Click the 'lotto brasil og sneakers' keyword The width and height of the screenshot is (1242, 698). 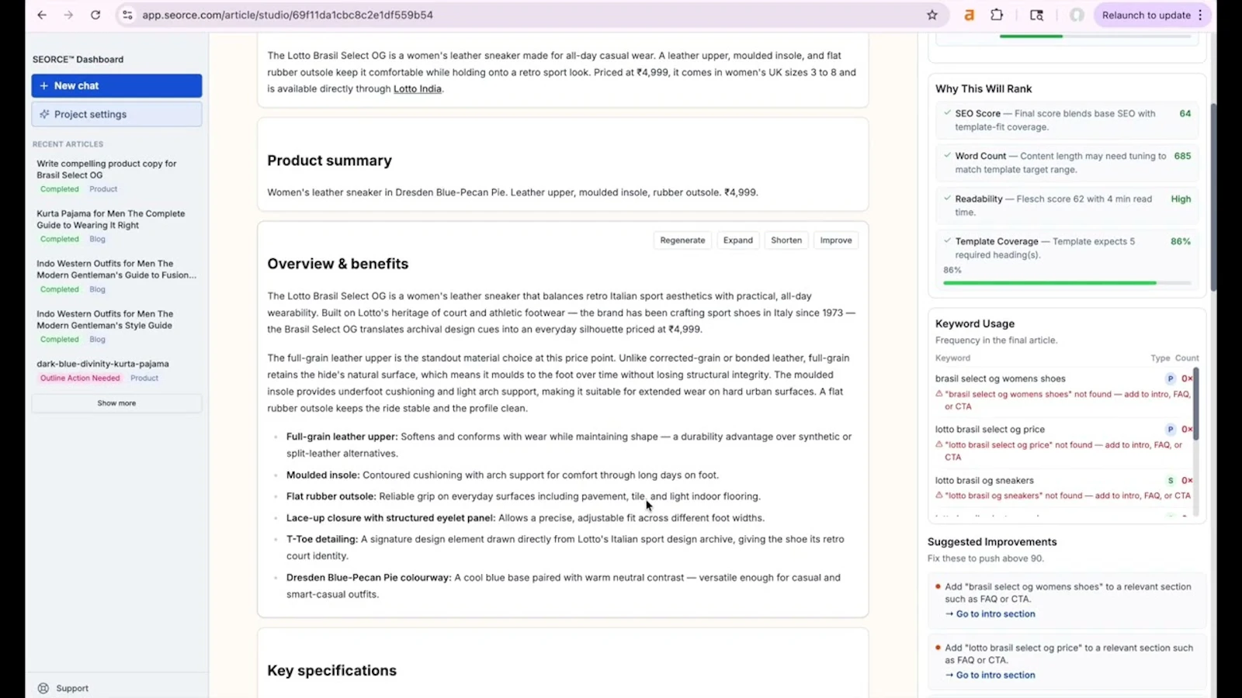984,480
